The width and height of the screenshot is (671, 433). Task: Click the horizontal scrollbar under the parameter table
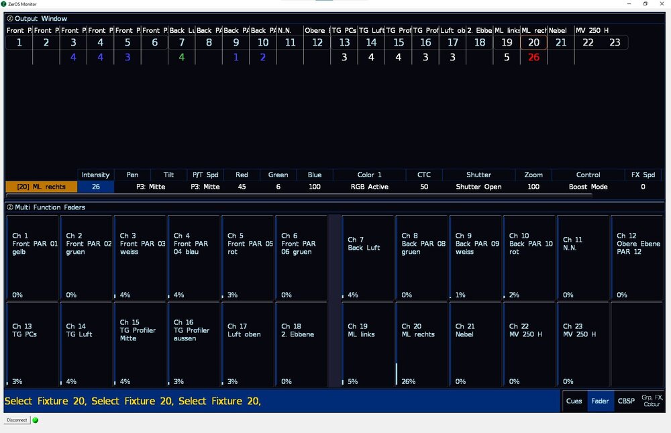tap(299, 195)
